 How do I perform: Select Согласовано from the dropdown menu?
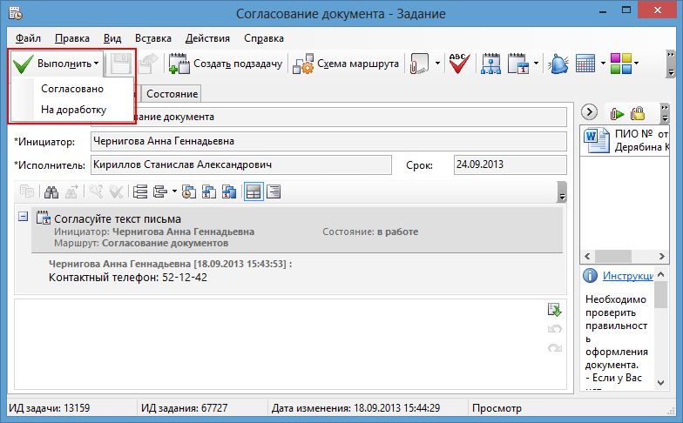pyautogui.click(x=71, y=90)
